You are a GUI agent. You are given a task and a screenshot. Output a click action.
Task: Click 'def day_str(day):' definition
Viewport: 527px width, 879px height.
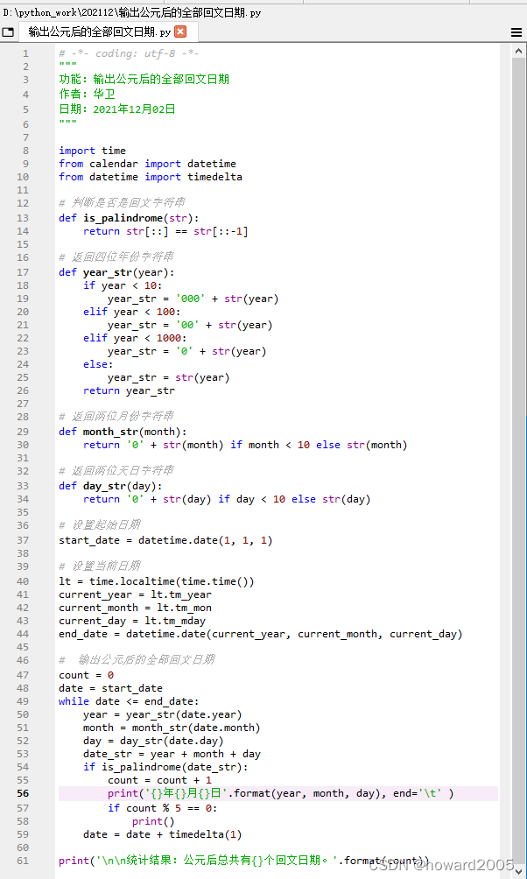pyautogui.click(x=110, y=486)
